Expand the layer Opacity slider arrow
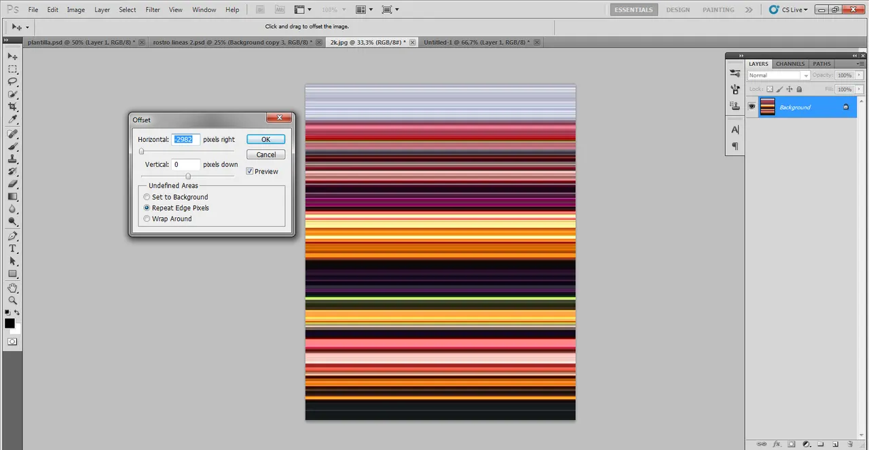The width and height of the screenshot is (869, 450). click(x=857, y=75)
